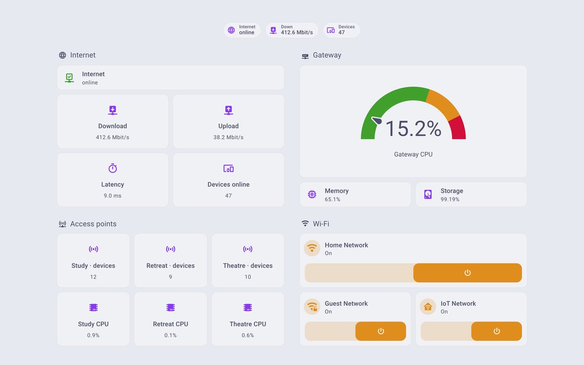Click the Gateway CPU gauge needle
Image resolution: width=584 pixels, height=365 pixels.
click(x=377, y=120)
